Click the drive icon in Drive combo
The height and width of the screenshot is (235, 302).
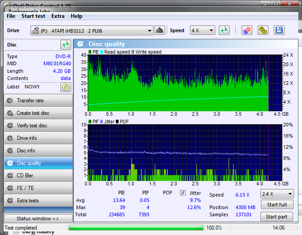click(35, 30)
